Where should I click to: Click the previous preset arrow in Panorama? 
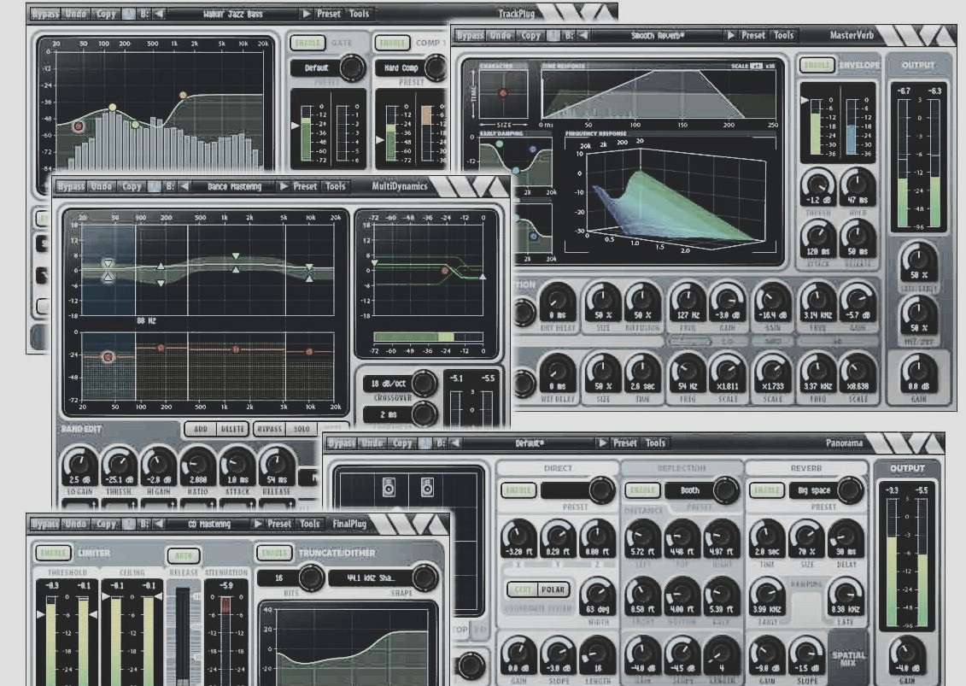point(455,443)
